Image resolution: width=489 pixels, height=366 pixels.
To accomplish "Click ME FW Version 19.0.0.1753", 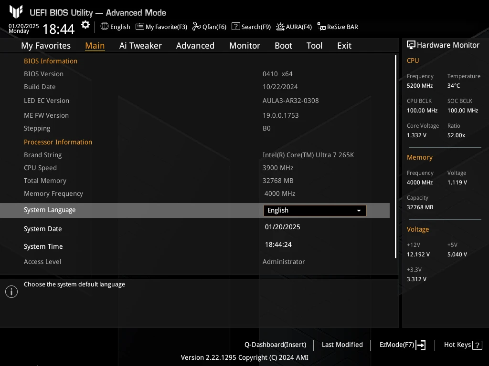I will (x=281, y=115).
